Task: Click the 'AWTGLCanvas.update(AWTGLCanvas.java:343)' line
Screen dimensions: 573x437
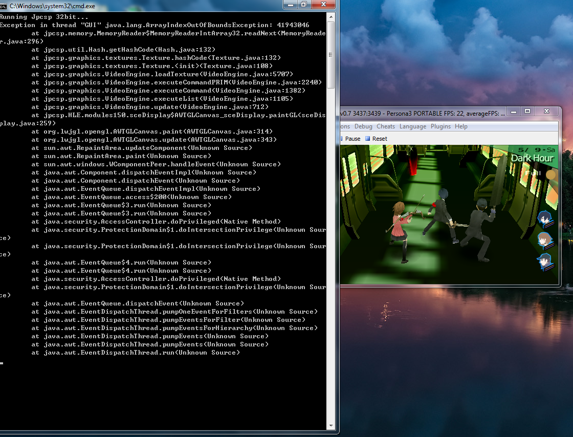Action: pyautogui.click(x=154, y=140)
